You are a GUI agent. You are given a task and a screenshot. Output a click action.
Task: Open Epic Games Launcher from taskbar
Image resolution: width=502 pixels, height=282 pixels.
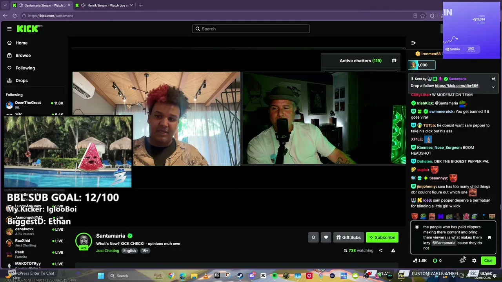point(217,276)
